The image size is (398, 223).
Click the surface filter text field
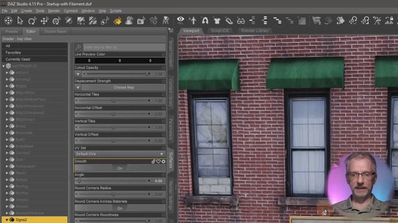pos(124,47)
